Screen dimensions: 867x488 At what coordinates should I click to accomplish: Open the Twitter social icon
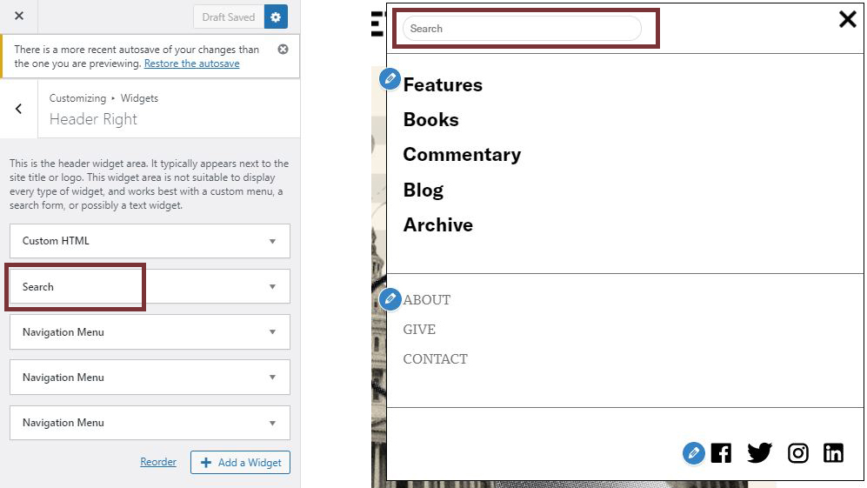click(x=759, y=452)
